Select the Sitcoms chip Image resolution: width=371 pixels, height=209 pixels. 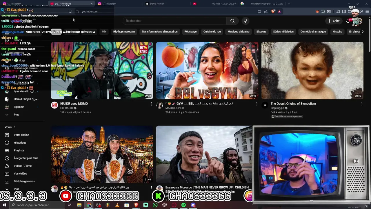tap(261, 32)
